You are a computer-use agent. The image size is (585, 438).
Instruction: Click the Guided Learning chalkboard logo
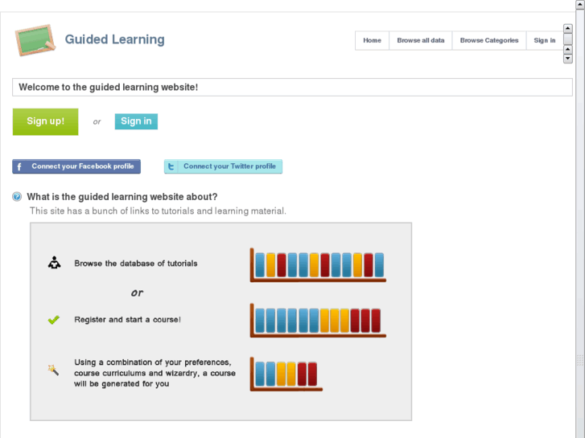click(35, 39)
